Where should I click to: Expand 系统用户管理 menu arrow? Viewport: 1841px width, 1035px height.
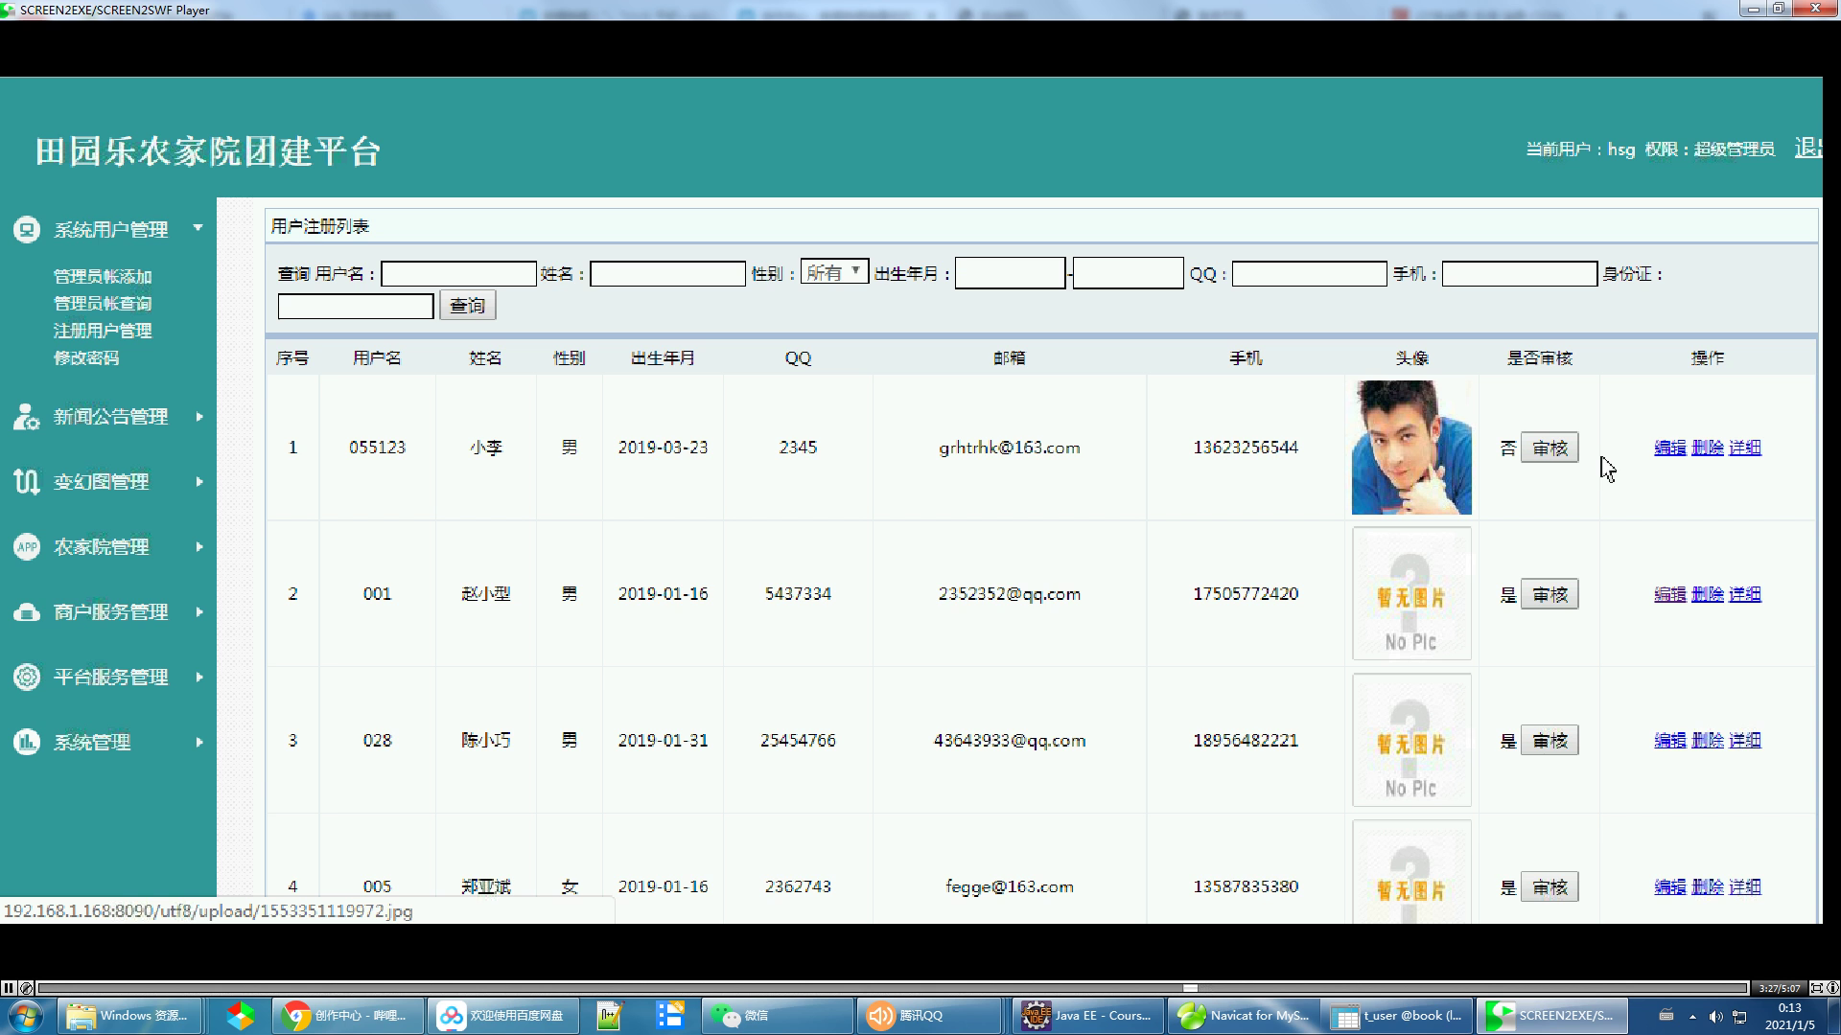[198, 228]
